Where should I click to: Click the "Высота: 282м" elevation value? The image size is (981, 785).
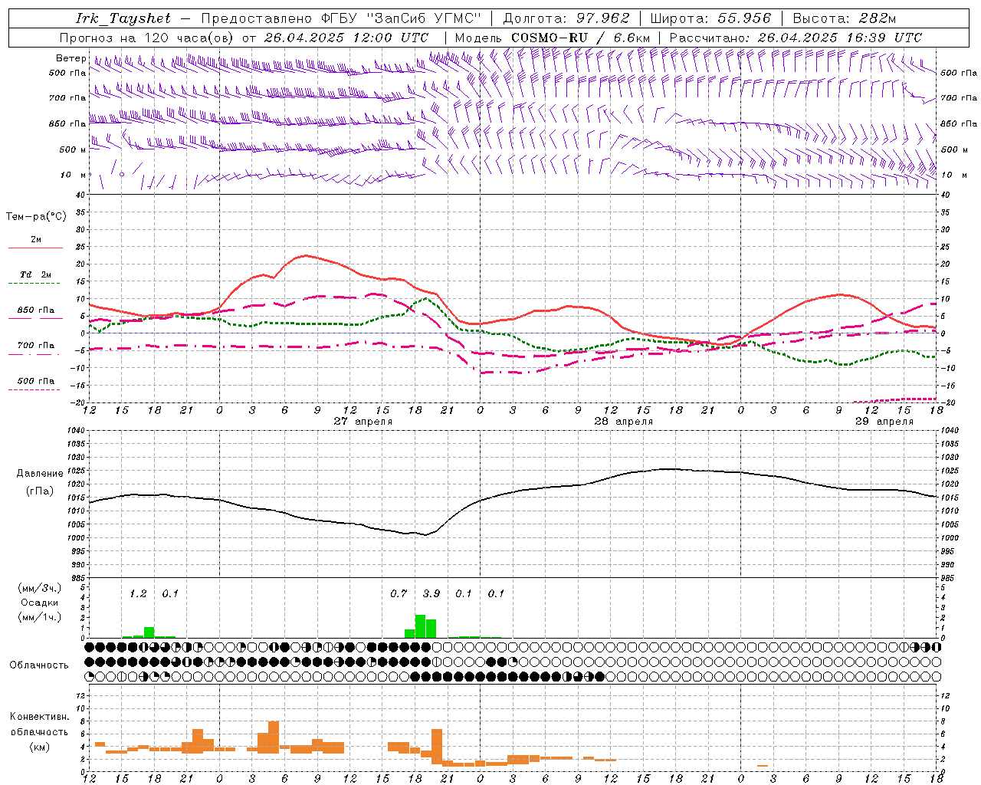pos(844,18)
